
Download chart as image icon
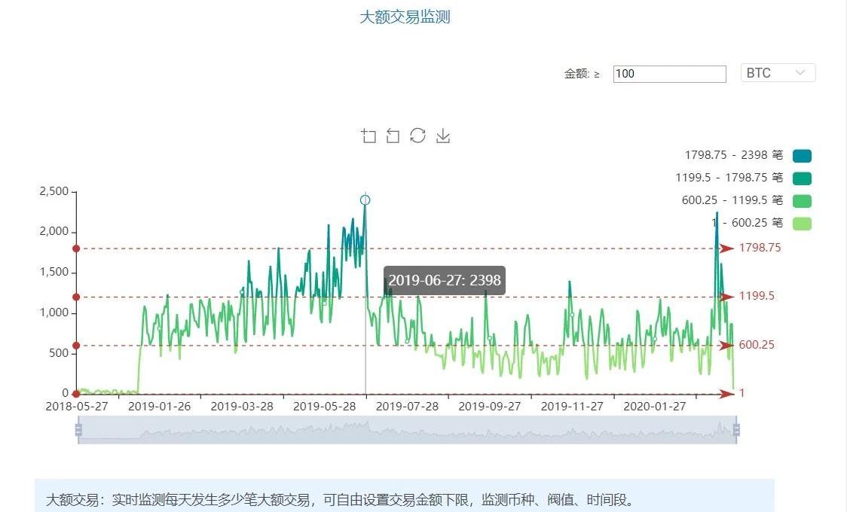pyautogui.click(x=443, y=136)
